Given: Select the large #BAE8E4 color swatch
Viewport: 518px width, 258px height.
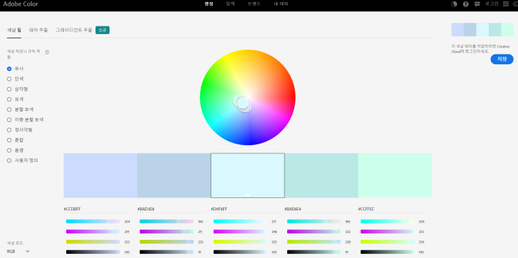Looking at the screenshot, I should tap(321, 176).
